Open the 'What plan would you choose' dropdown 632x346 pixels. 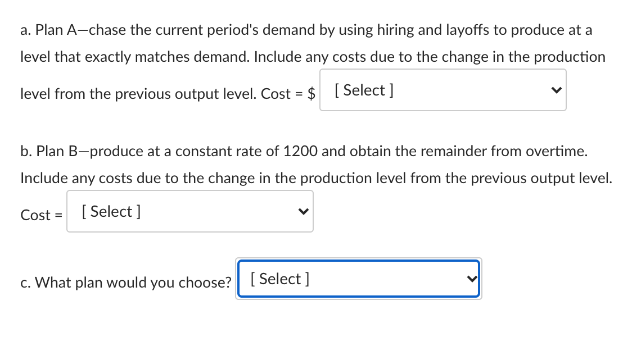[358, 279]
